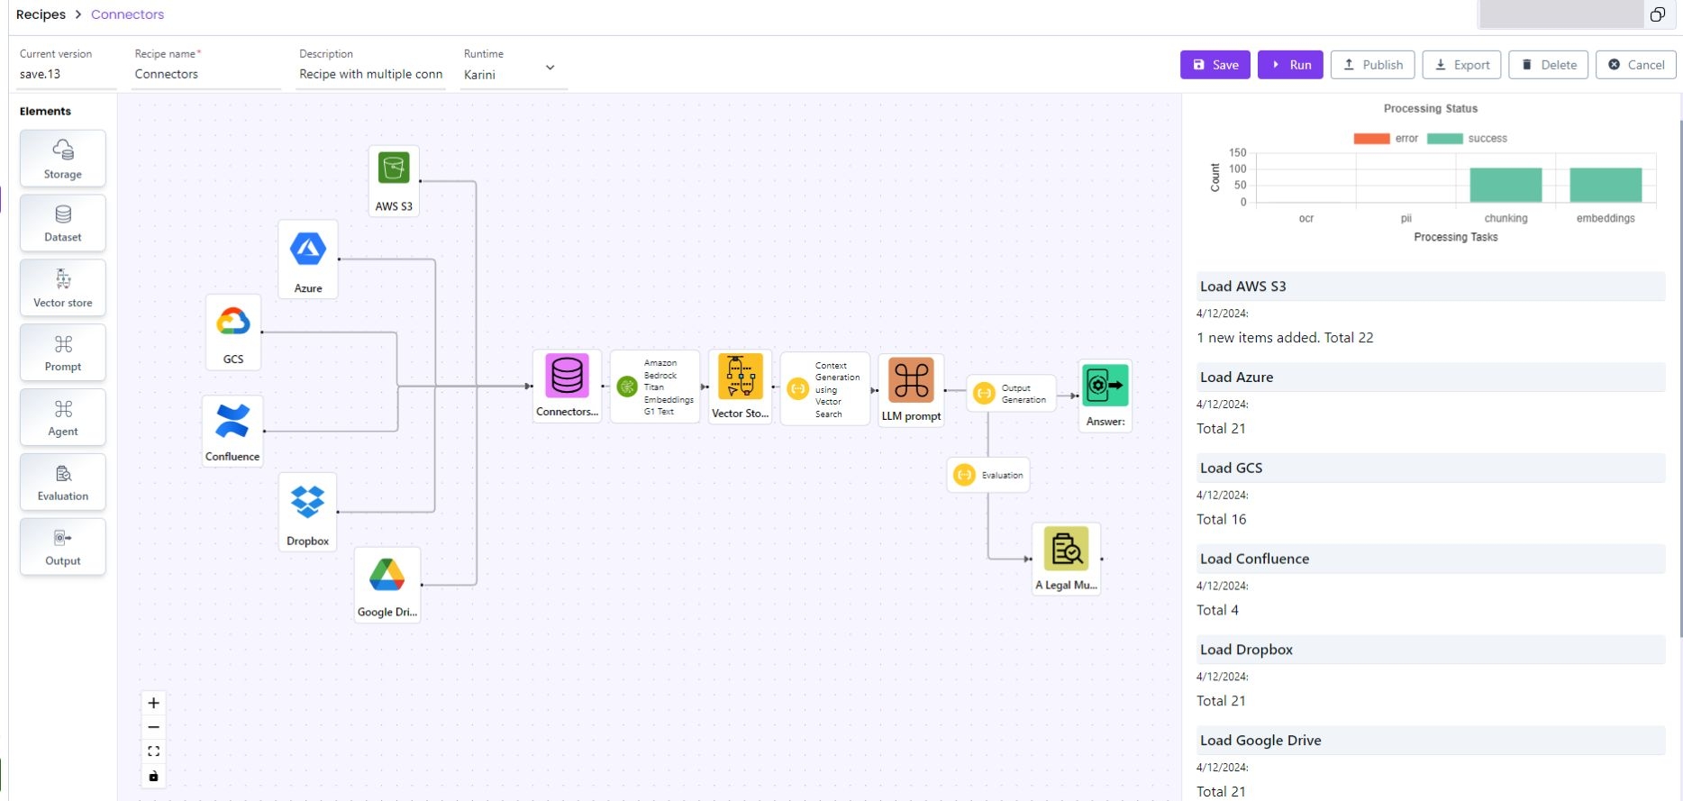The width and height of the screenshot is (1683, 801).
Task: Select the Answer output node
Action: (x=1105, y=396)
